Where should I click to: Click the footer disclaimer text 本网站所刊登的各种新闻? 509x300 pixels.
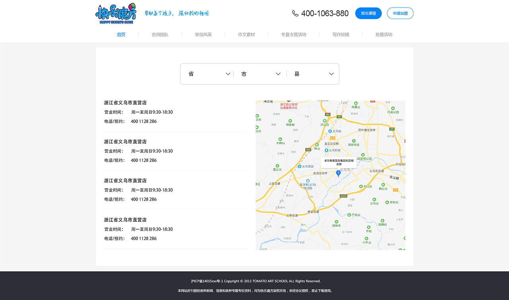(255, 290)
